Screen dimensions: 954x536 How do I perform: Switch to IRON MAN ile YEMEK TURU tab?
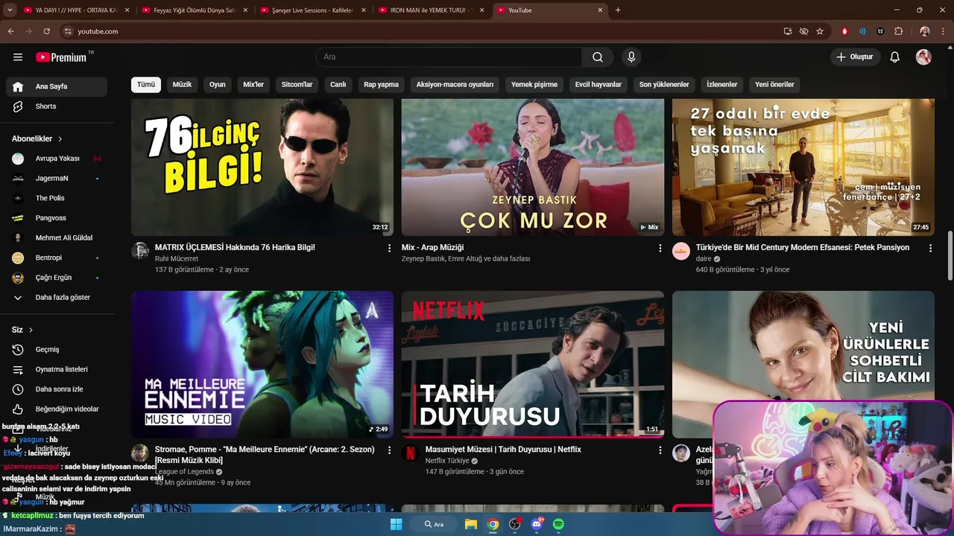coord(432,10)
